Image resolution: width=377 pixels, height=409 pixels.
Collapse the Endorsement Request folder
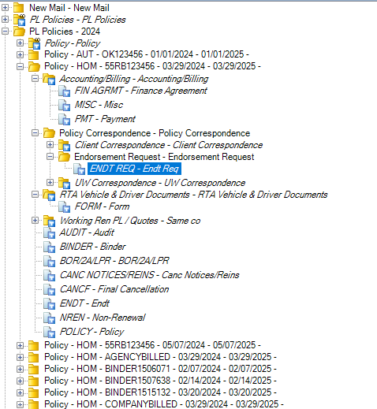(x=50, y=157)
